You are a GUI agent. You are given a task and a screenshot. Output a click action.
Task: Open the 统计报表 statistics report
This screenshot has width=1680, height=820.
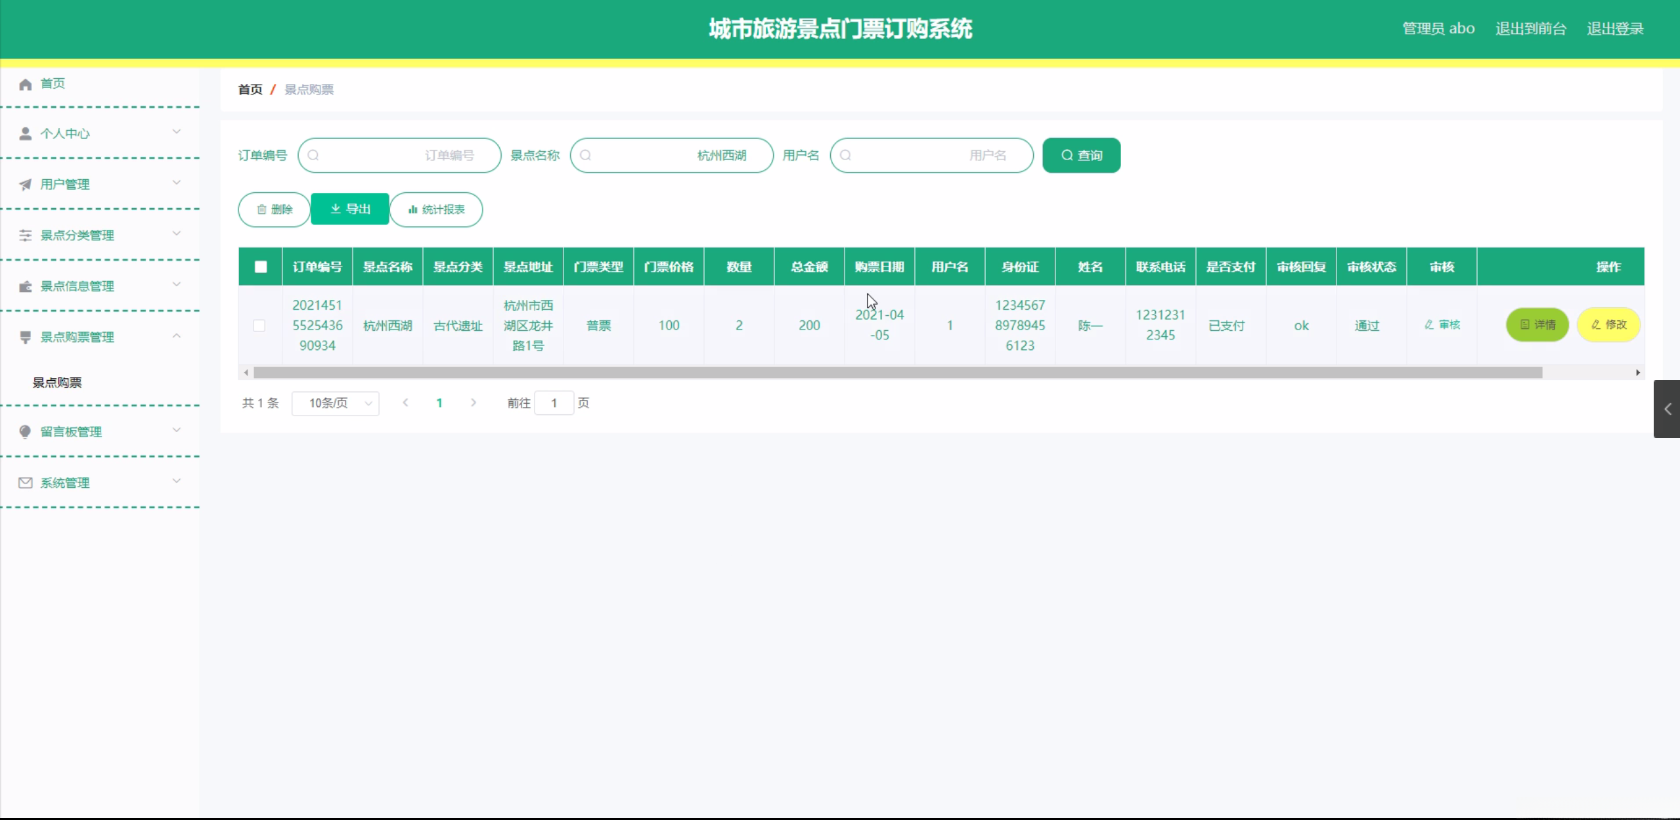point(436,209)
